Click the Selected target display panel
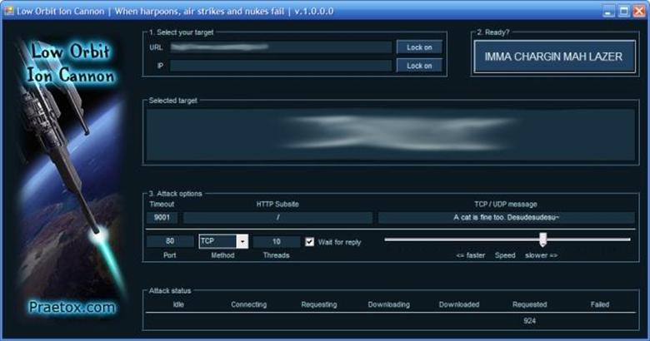The width and height of the screenshot is (650, 341). (x=390, y=134)
